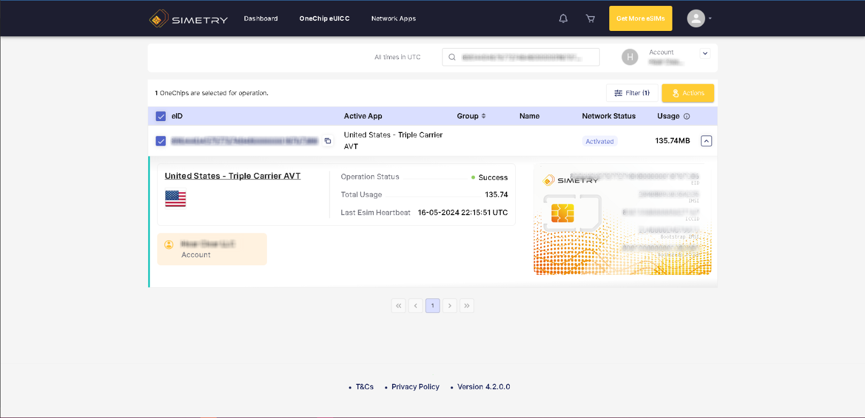Click Get More eSIMs button

point(641,19)
